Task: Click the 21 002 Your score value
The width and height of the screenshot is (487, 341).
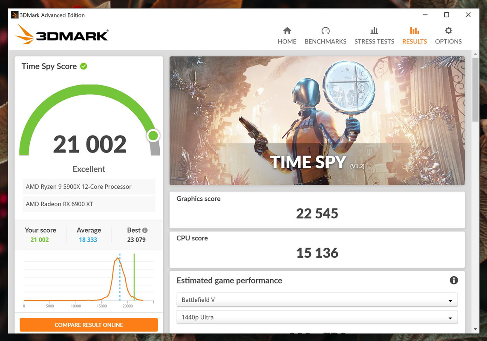Action: point(40,240)
